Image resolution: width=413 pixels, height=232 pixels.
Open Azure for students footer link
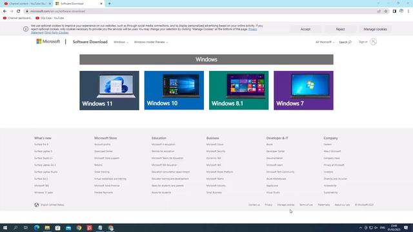pyautogui.click(x=161, y=192)
